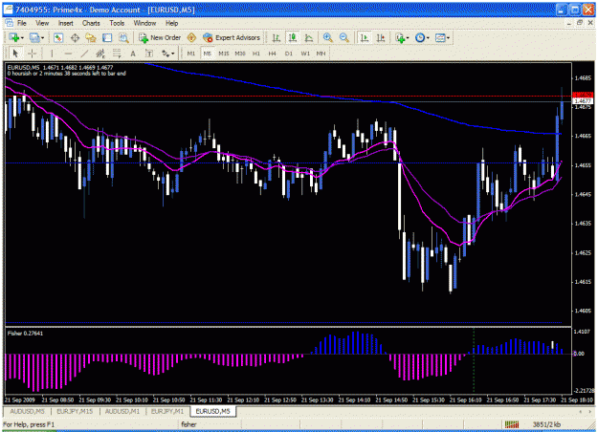This screenshot has height=432, width=598.
Task: Select the Crosshair tool
Action: coord(32,54)
